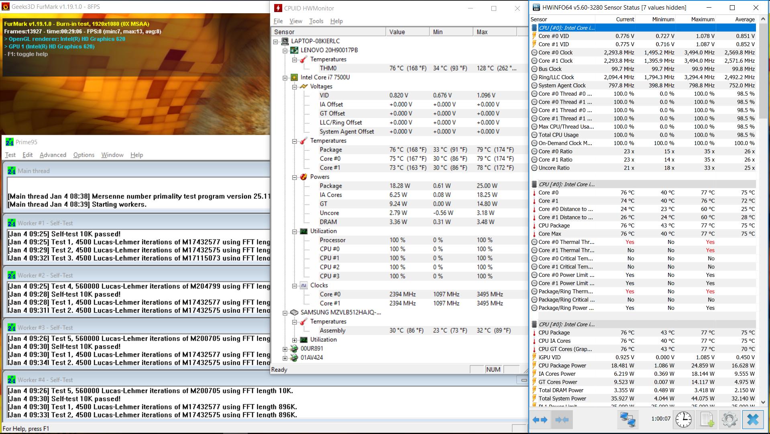Expand the 01AV424 battery node
This screenshot has width=770, height=434.
click(285, 358)
